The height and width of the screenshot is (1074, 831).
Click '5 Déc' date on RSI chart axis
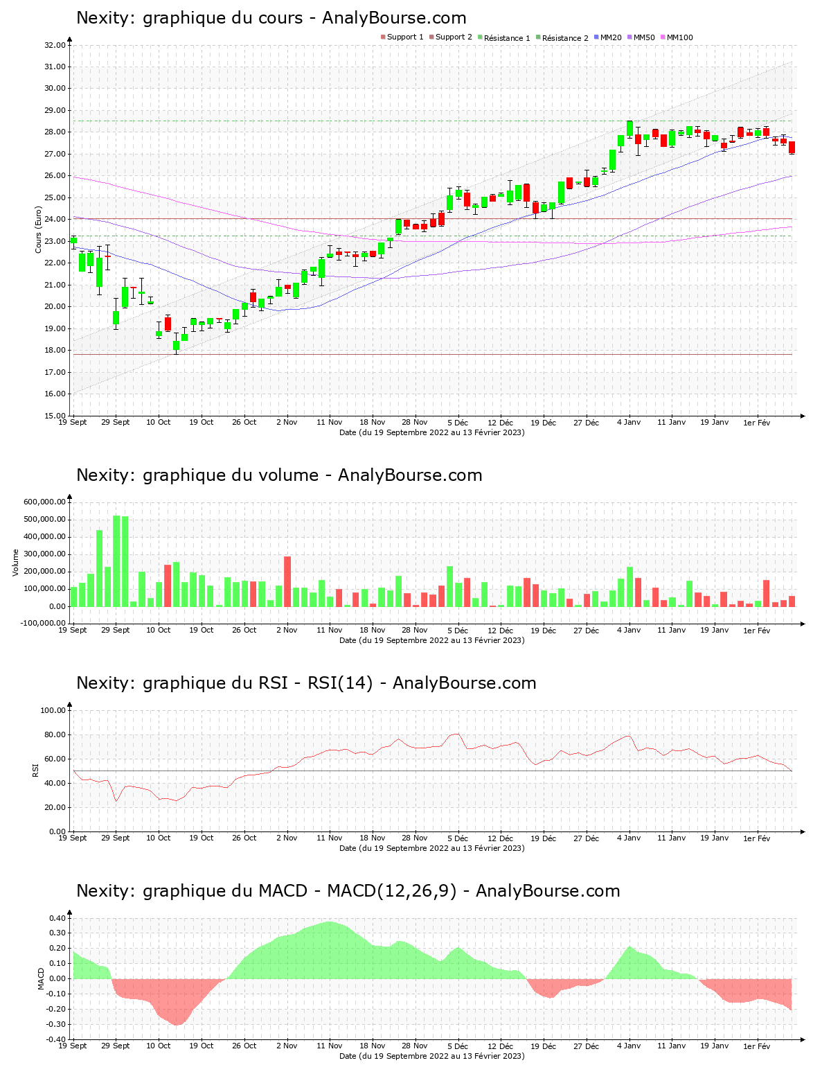pyautogui.click(x=458, y=838)
